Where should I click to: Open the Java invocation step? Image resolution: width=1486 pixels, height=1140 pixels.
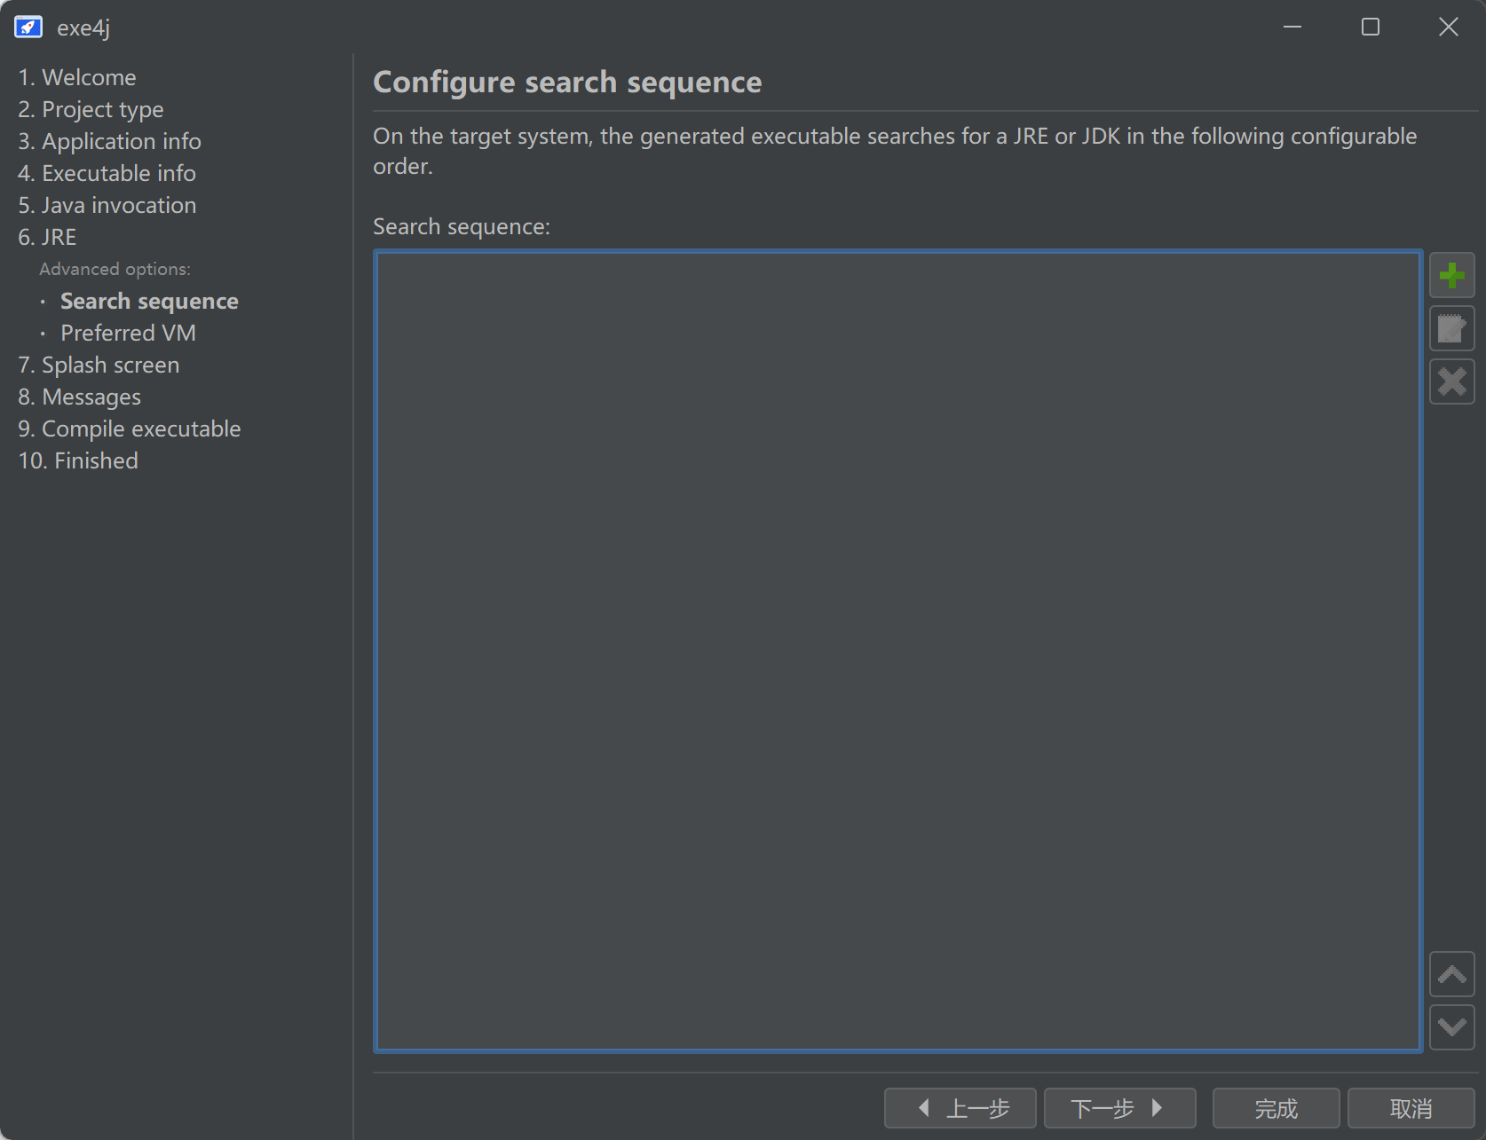(107, 205)
